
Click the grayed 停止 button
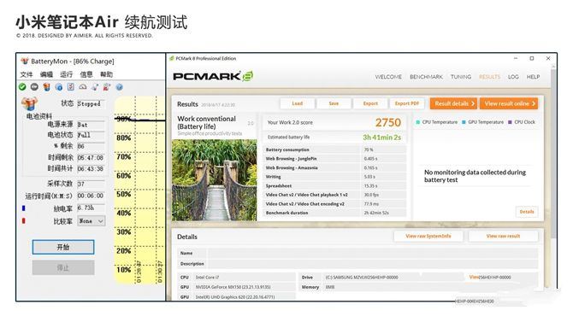[x=63, y=267]
